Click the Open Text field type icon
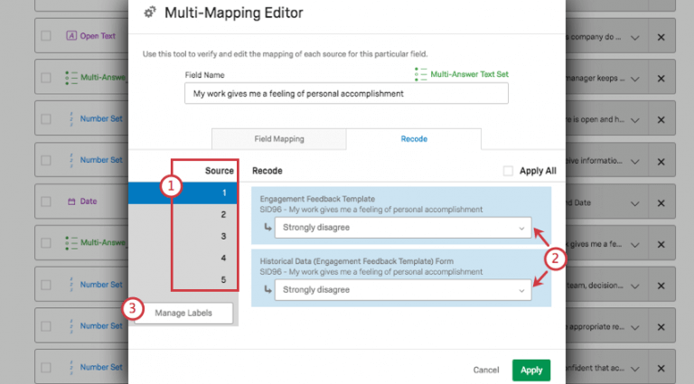This screenshot has width=694, height=384. tap(71, 36)
